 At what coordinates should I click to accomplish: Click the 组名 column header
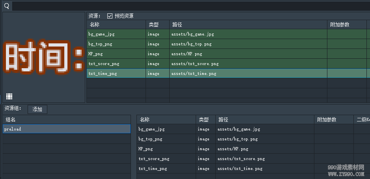67,119
